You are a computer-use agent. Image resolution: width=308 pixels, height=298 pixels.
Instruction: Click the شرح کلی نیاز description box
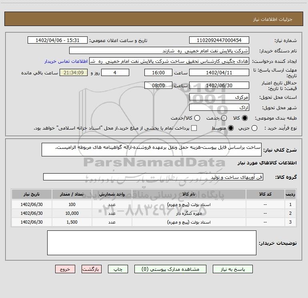click(152, 150)
